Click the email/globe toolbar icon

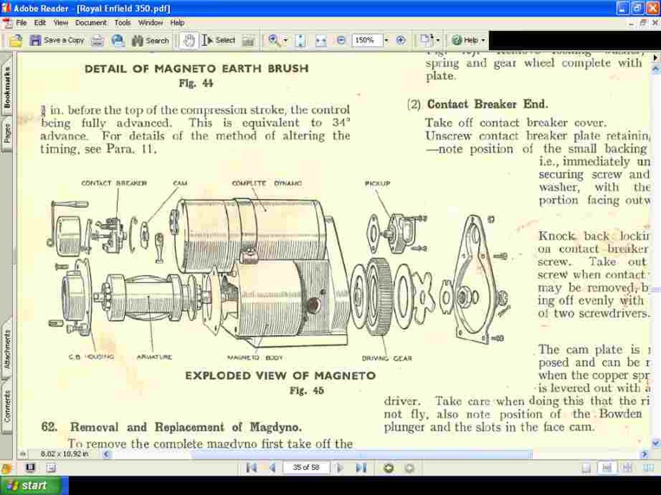tap(118, 40)
